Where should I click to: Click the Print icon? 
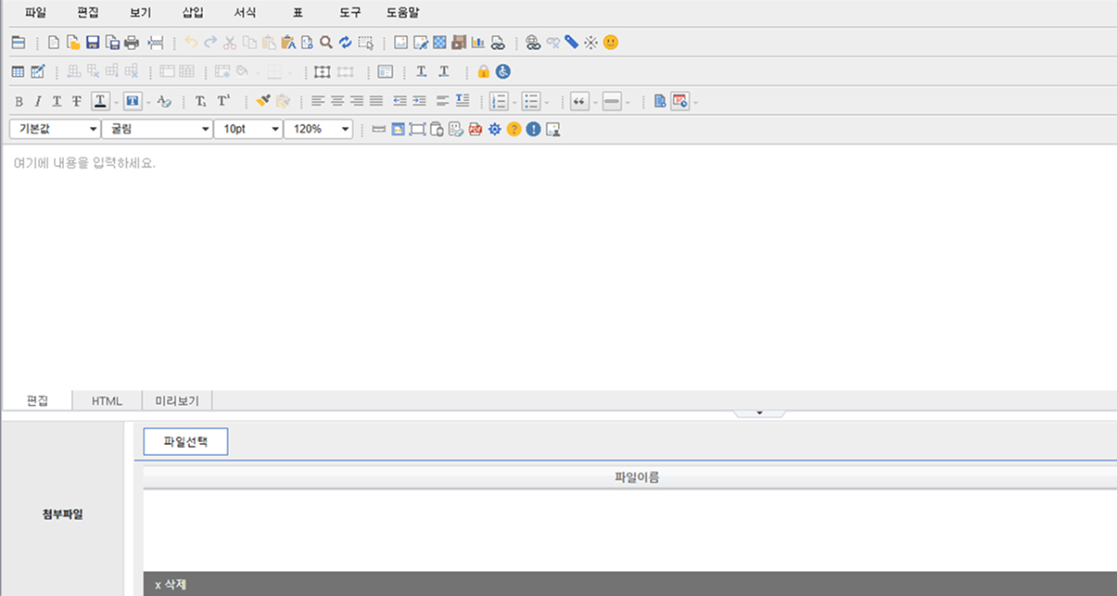coord(132,43)
